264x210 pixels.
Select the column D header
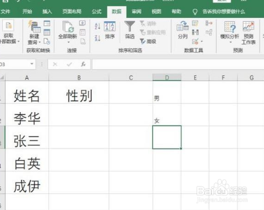(x=167, y=78)
